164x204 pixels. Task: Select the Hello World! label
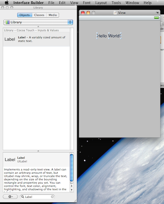[x=109, y=36]
